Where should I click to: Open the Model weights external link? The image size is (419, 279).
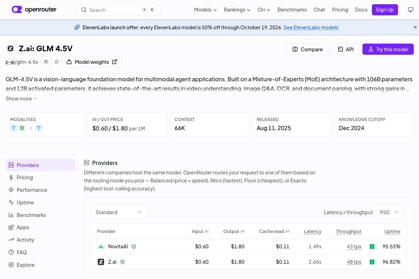(92, 62)
